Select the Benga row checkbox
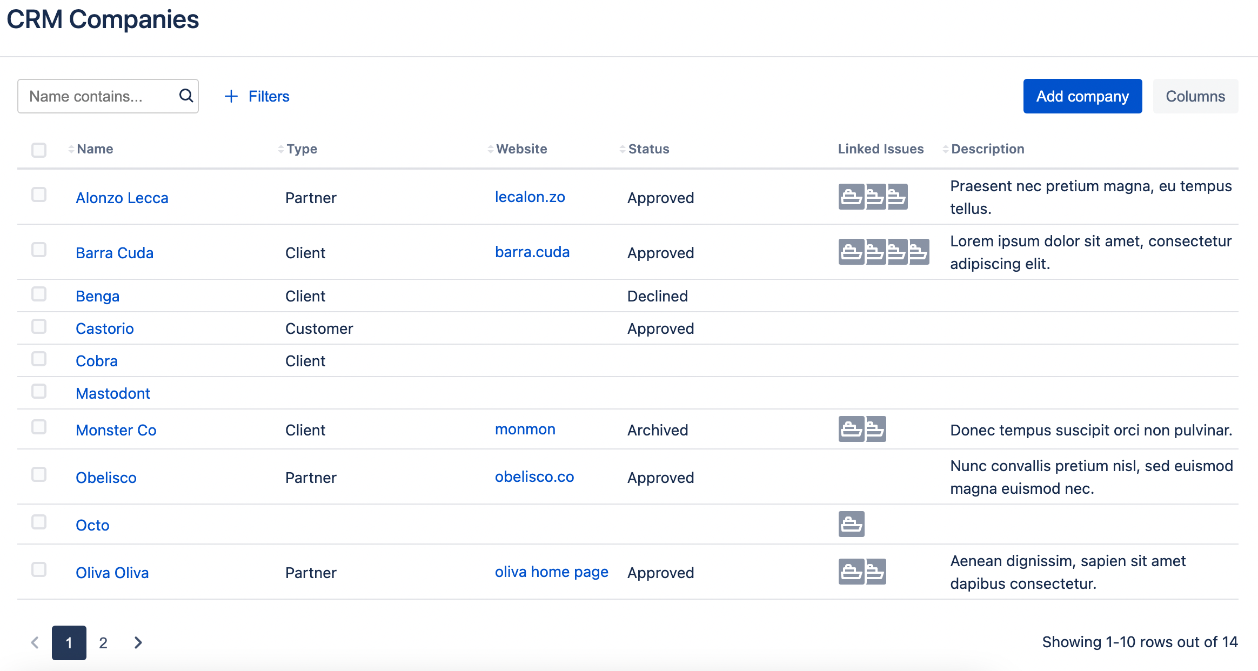The height and width of the screenshot is (671, 1258). pyautogui.click(x=39, y=294)
